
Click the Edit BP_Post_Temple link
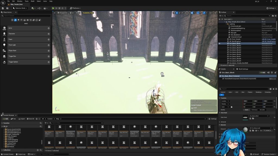click(x=268, y=39)
